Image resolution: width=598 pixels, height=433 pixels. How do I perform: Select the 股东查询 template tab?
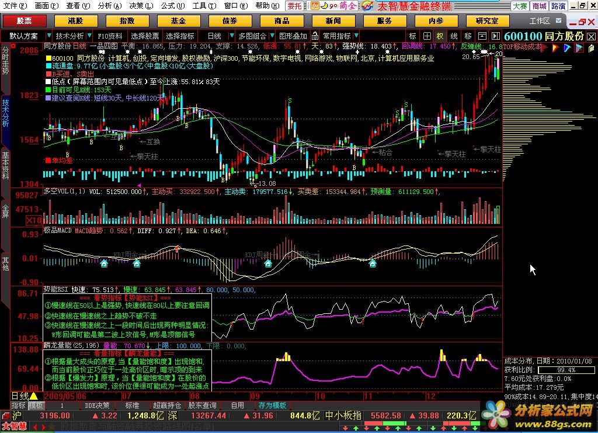coord(202,406)
